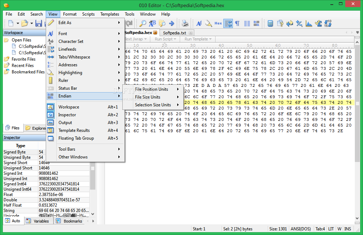
Task: Toggle Hex editing mode in toolbar
Action: pos(218,23)
